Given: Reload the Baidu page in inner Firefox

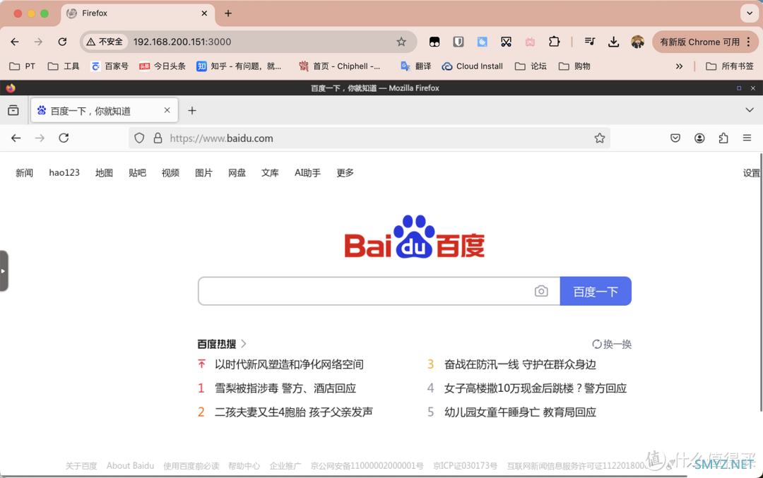Looking at the screenshot, I should (x=64, y=138).
